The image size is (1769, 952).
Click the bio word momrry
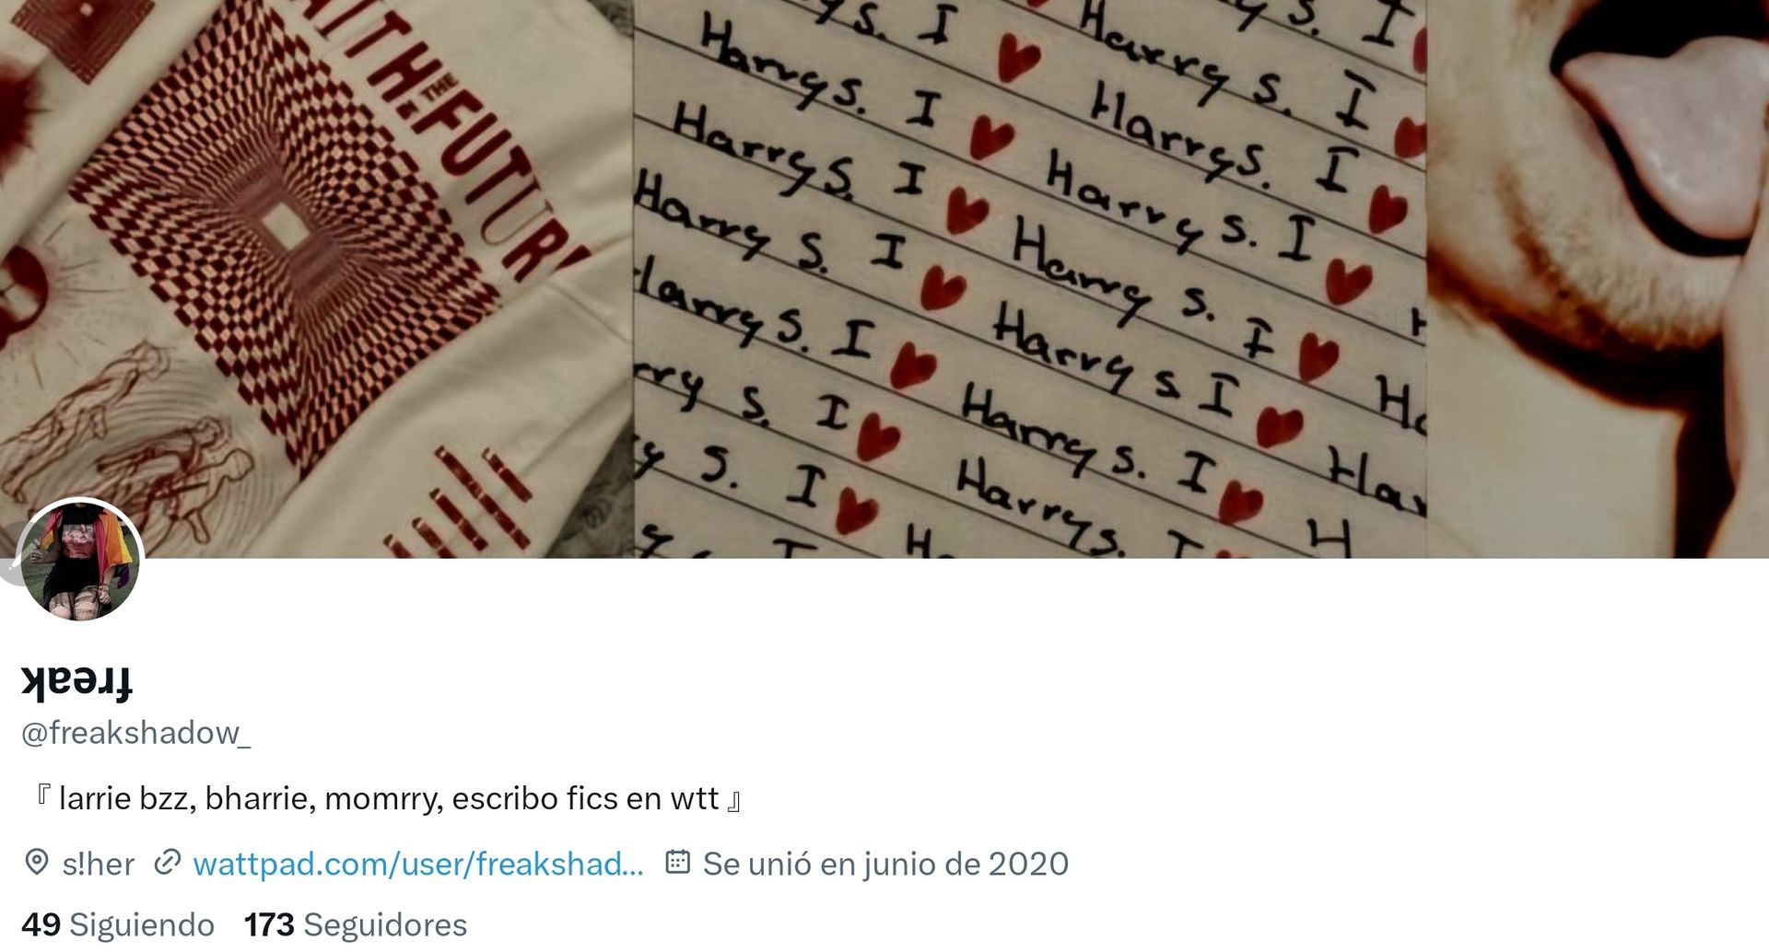click(x=383, y=798)
